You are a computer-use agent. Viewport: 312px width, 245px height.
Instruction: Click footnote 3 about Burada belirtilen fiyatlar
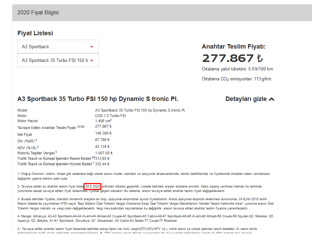pyautogui.click(x=145, y=204)
